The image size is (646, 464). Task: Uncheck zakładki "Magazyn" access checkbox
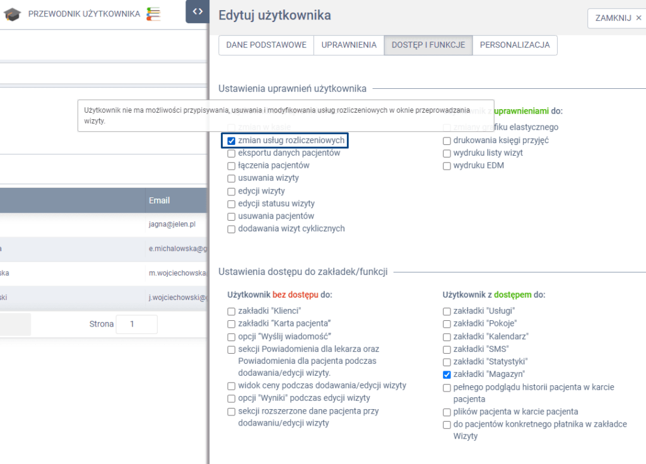click(447, 374)
